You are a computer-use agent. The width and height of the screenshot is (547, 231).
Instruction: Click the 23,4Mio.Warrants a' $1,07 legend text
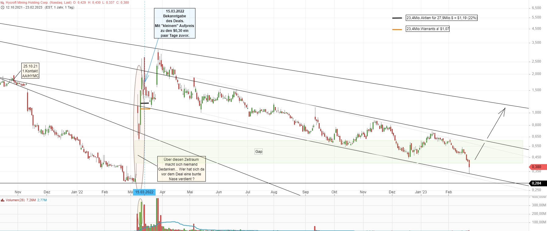point(428,29)
